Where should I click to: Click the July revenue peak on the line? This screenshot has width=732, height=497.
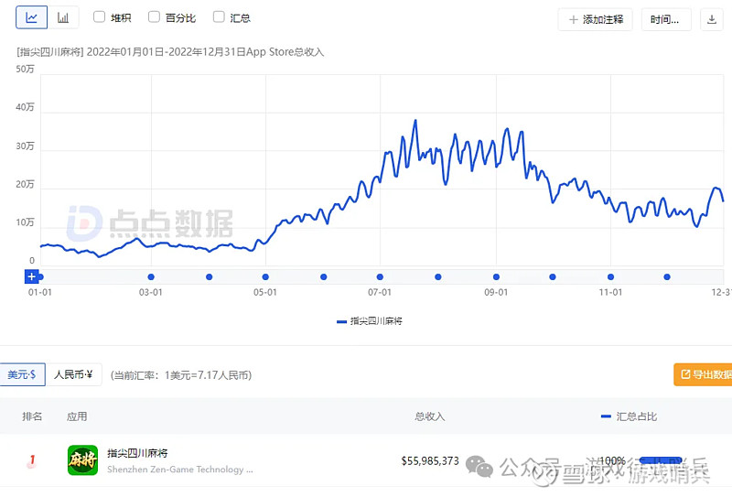pyautogui.click(x=415, y=121)
